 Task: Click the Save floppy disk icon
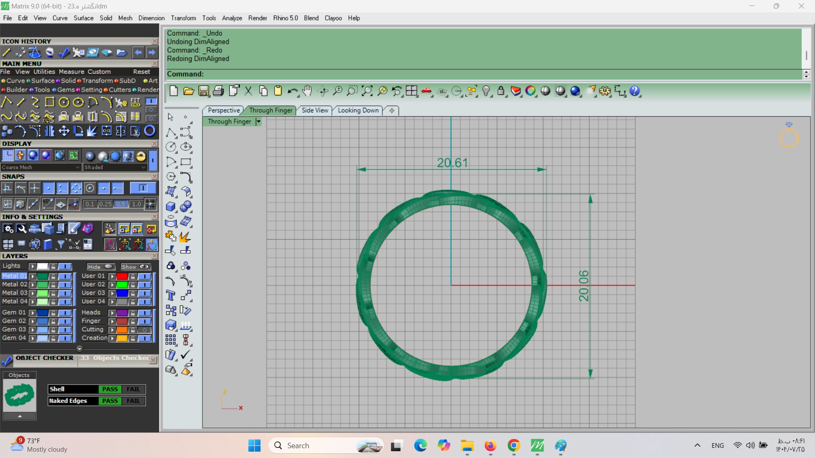click(x=203, y=91)
